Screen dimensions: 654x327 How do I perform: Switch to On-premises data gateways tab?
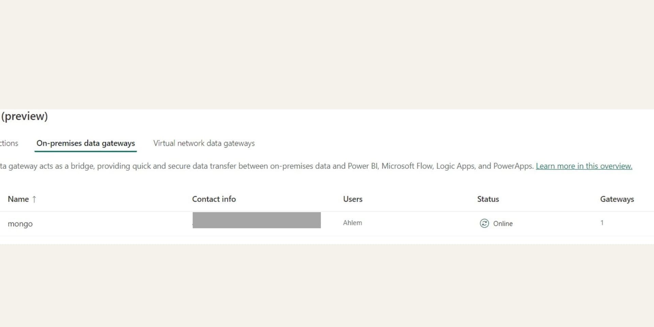85,143
